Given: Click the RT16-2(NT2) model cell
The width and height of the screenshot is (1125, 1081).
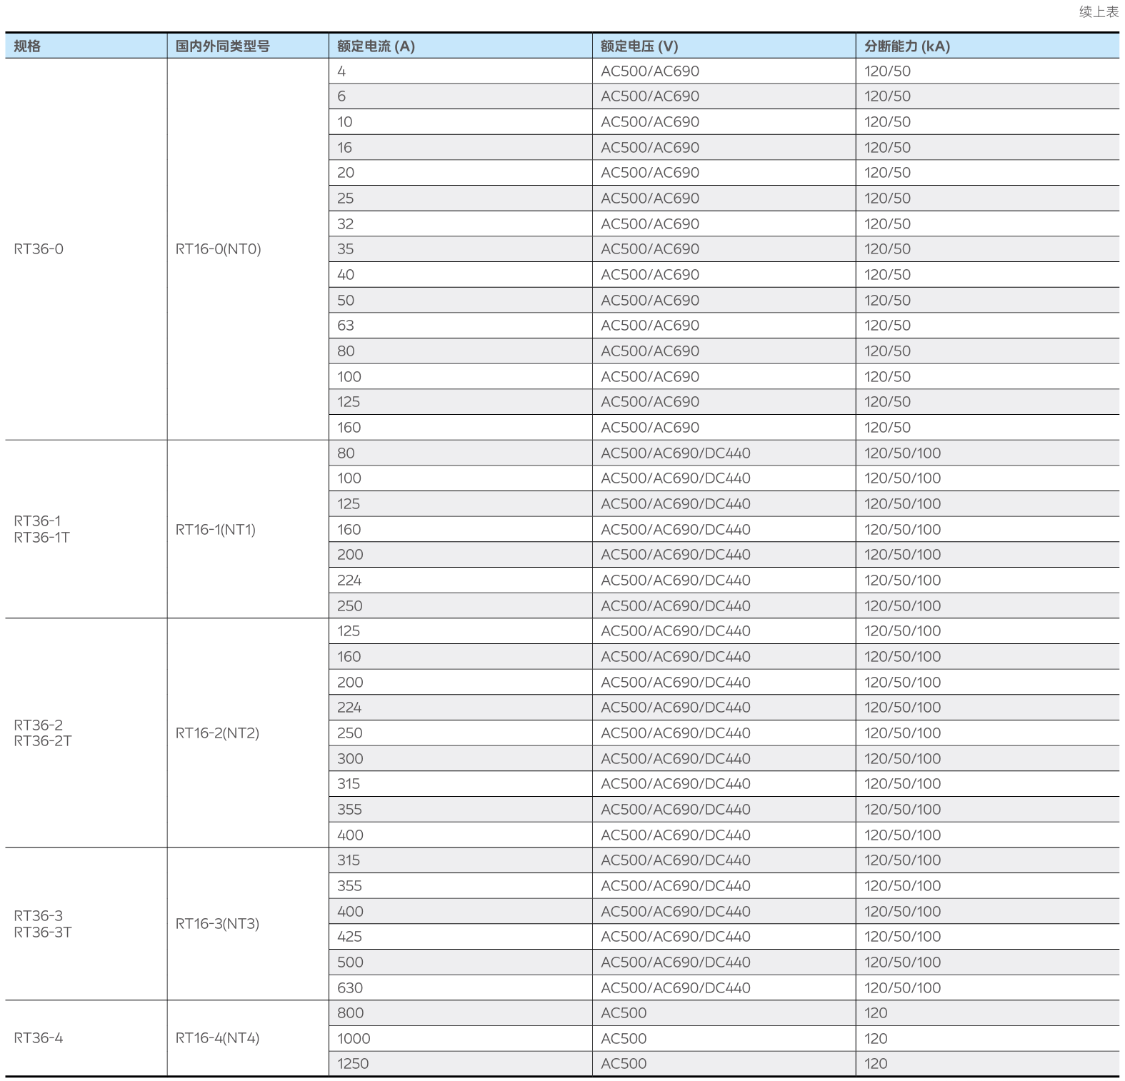Looking at the screenshot, I should (x=217, y=733).
